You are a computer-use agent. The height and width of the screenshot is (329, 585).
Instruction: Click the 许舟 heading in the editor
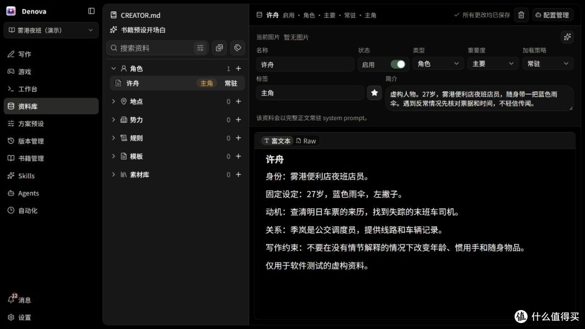pyautogui.click(x=275, y=160)
